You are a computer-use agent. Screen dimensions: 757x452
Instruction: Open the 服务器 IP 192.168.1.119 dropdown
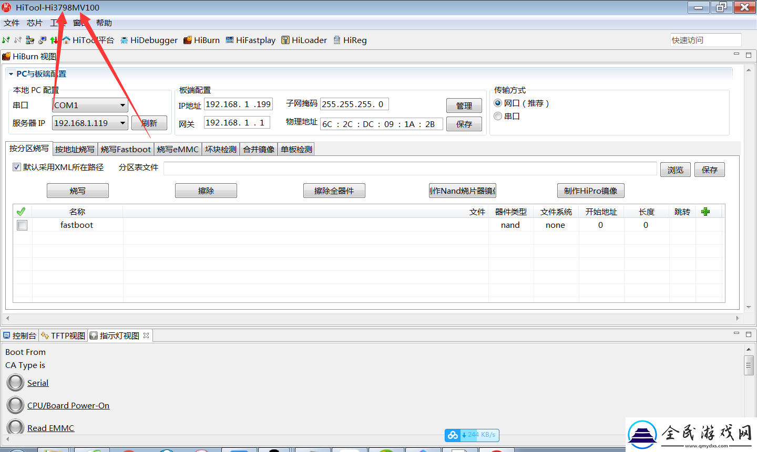click(90, 123)
